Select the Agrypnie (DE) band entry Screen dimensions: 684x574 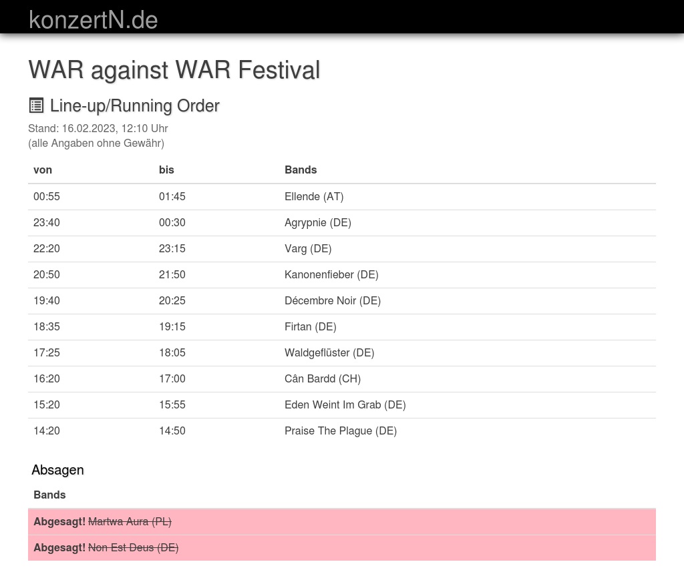click(317, 222)
